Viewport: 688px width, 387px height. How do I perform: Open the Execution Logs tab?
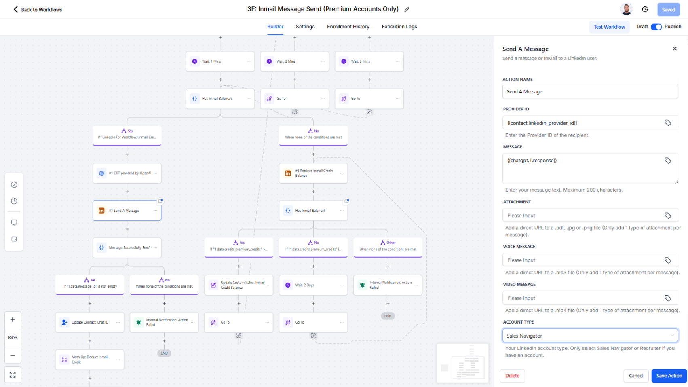399,27
